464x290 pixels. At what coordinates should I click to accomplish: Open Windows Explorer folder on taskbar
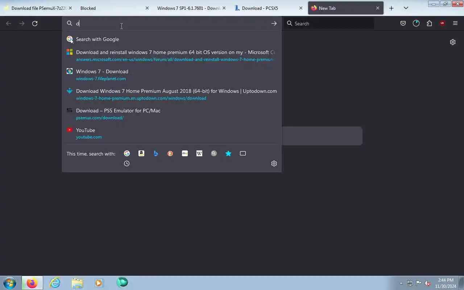[x=77, y=283]
